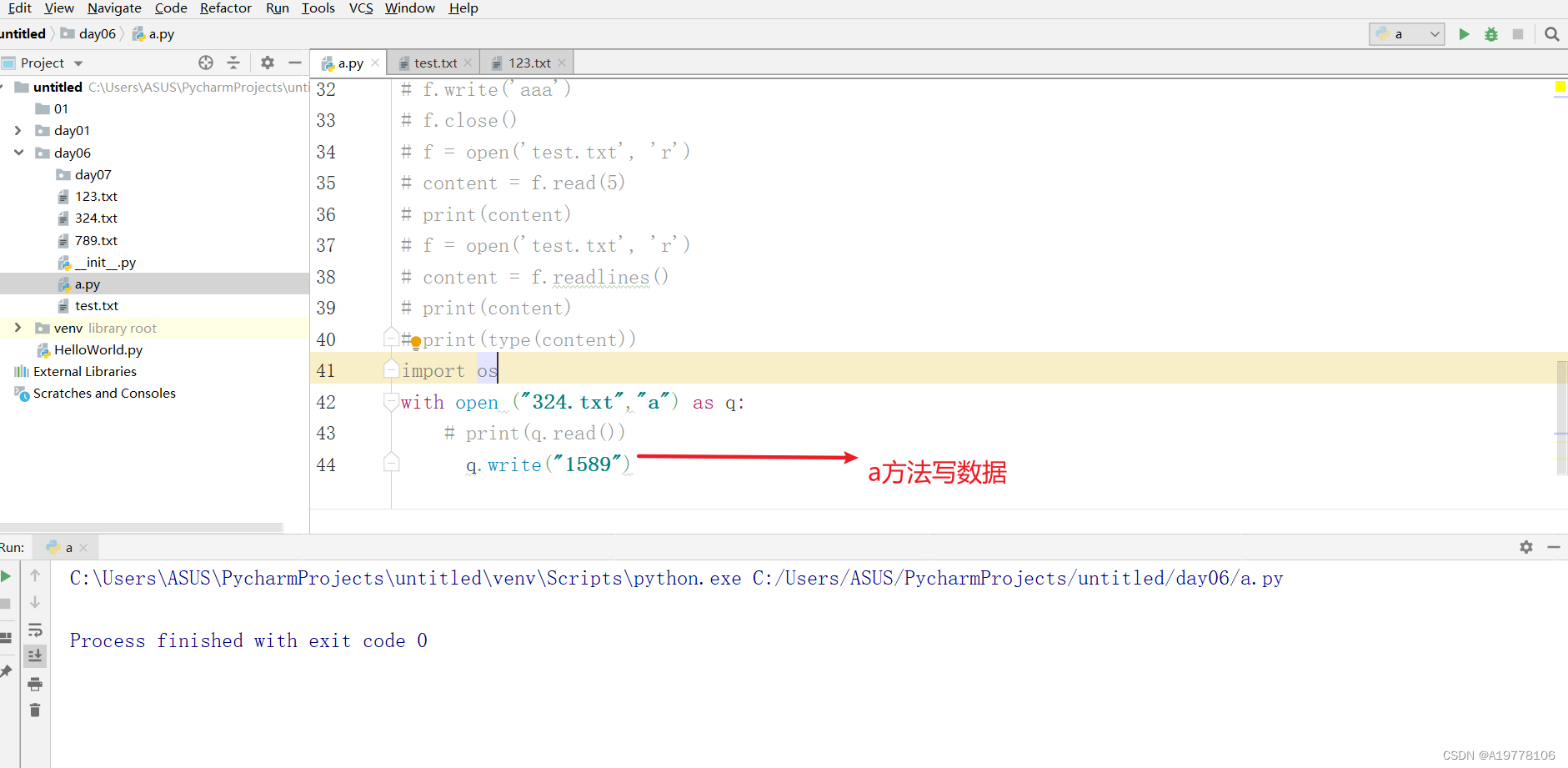Open the run configuration dropdown 'a'
The image size is (1568, 768).
click(x=1431, y=34)
